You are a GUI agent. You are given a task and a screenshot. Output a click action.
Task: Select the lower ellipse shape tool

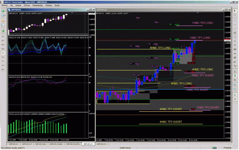(235, 57)
